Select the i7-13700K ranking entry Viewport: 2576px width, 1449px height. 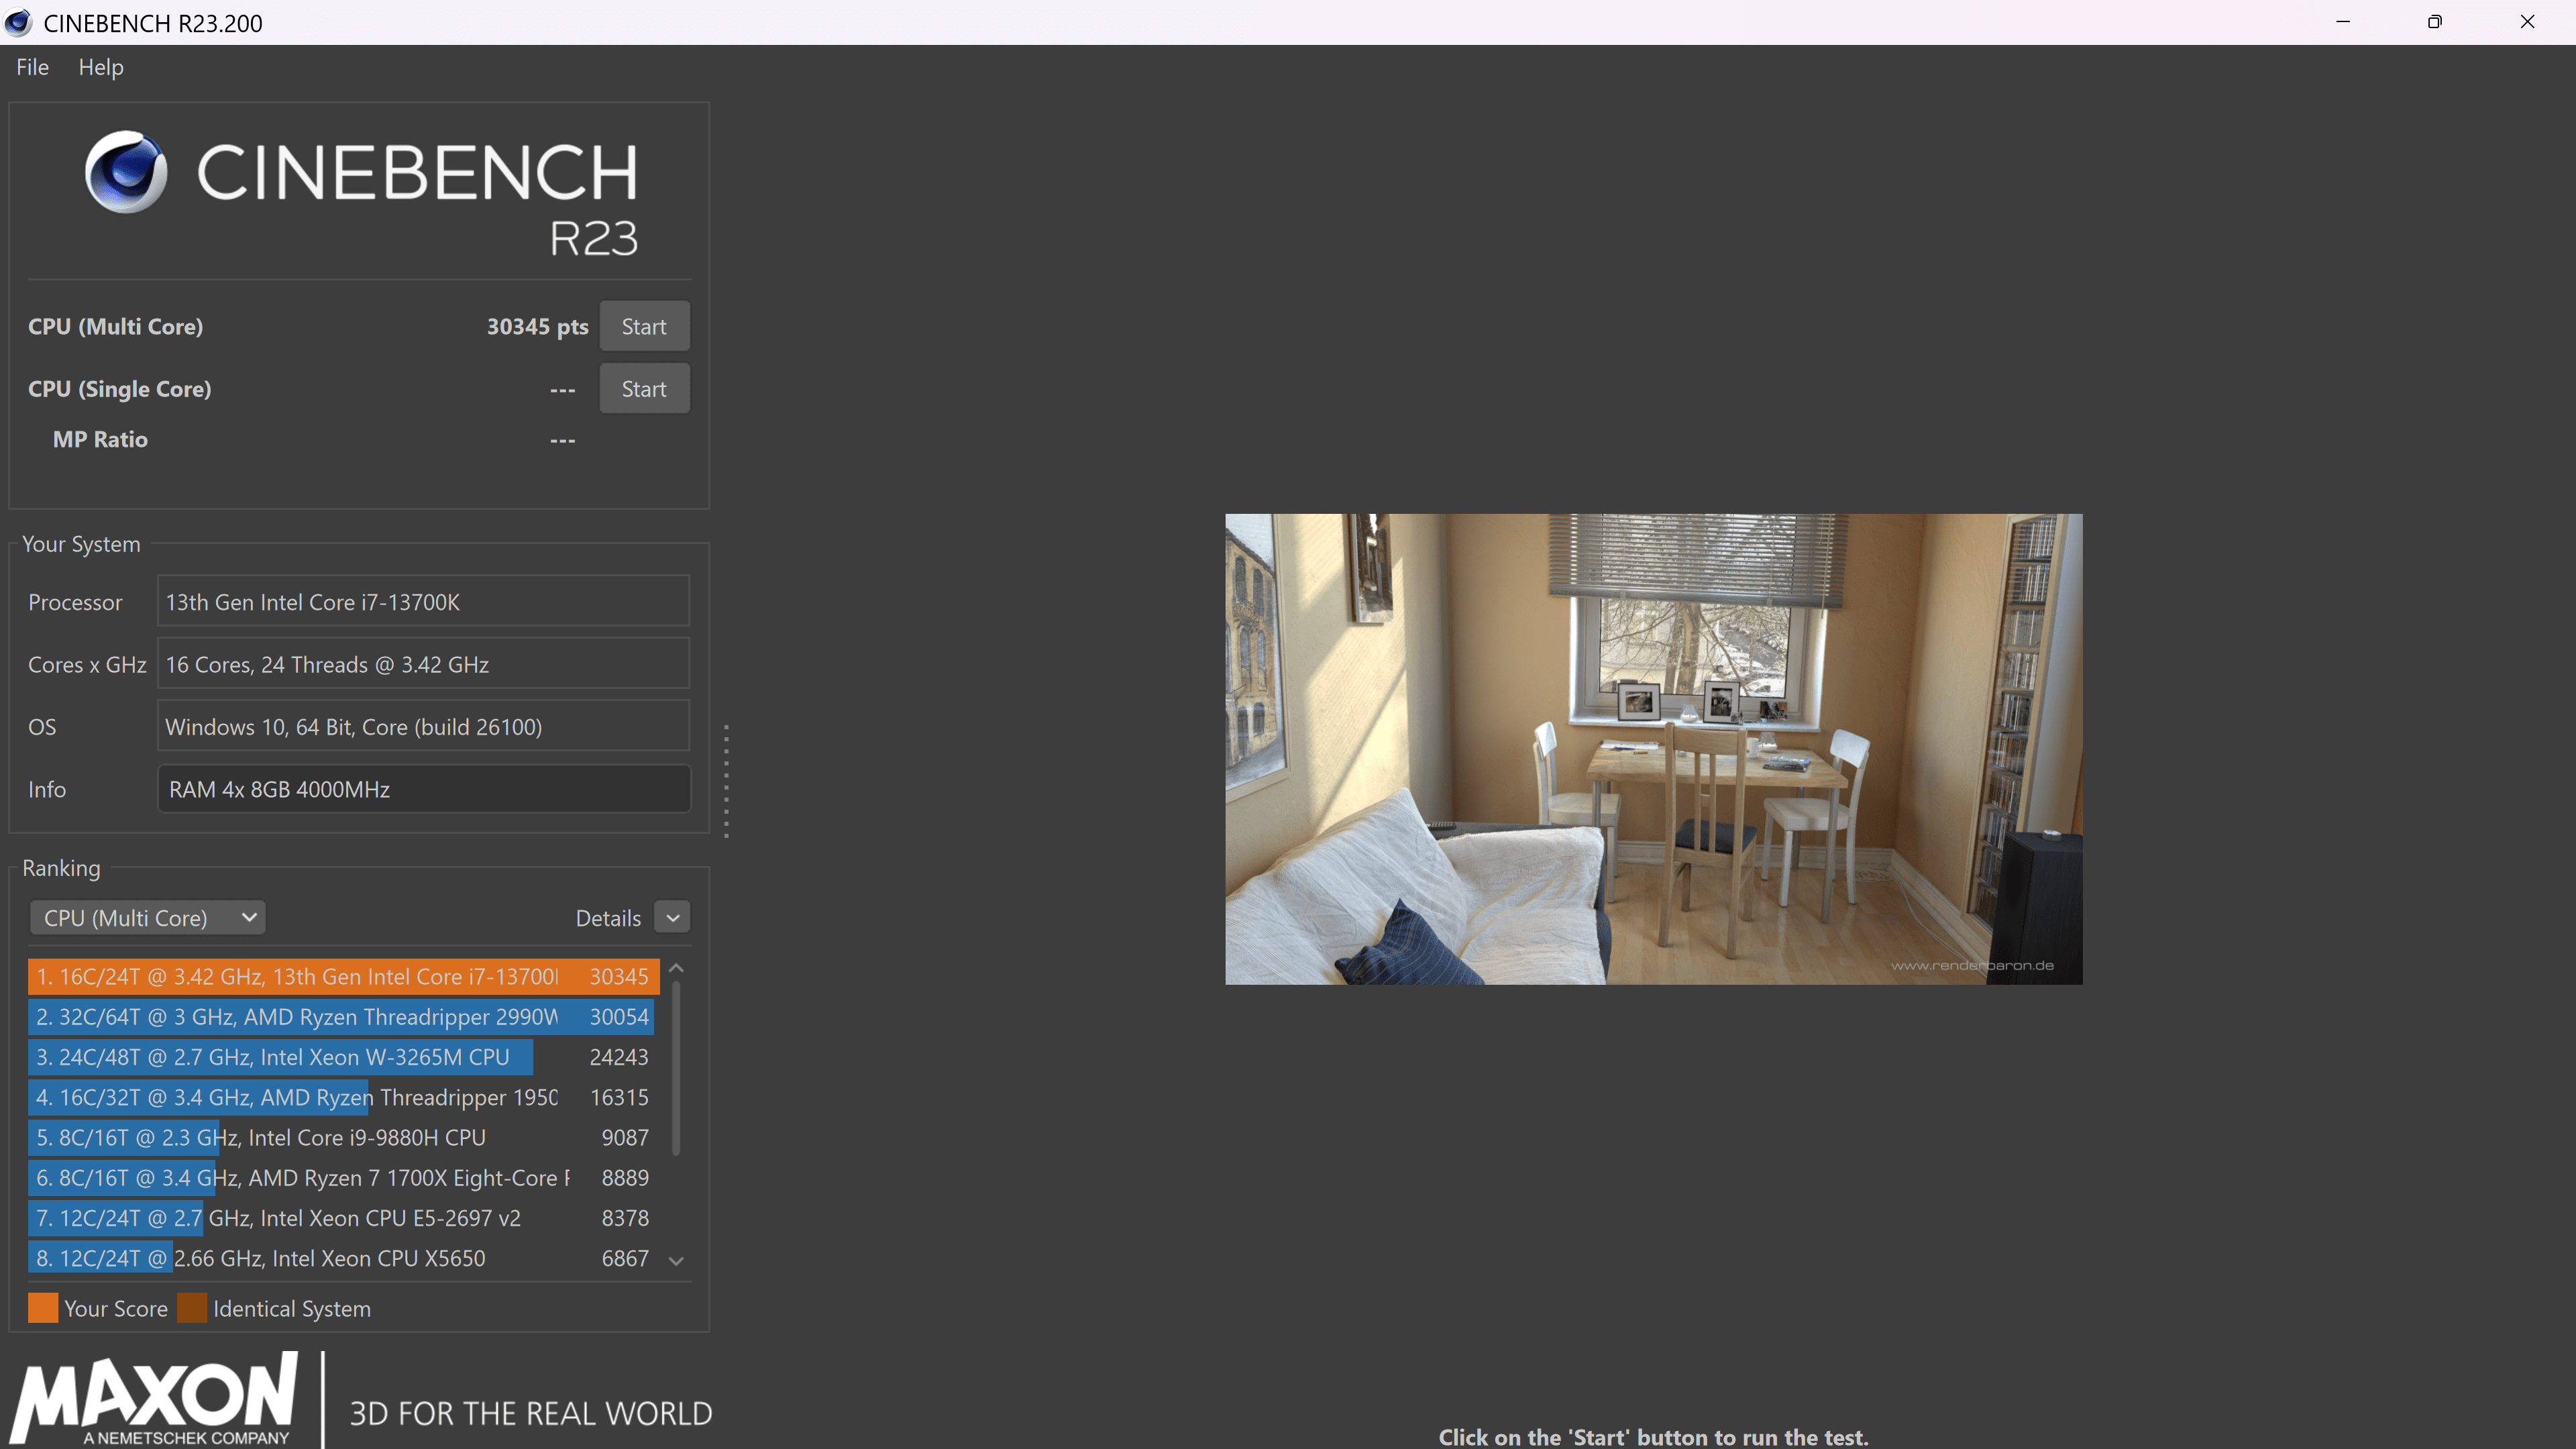(344, 976)
